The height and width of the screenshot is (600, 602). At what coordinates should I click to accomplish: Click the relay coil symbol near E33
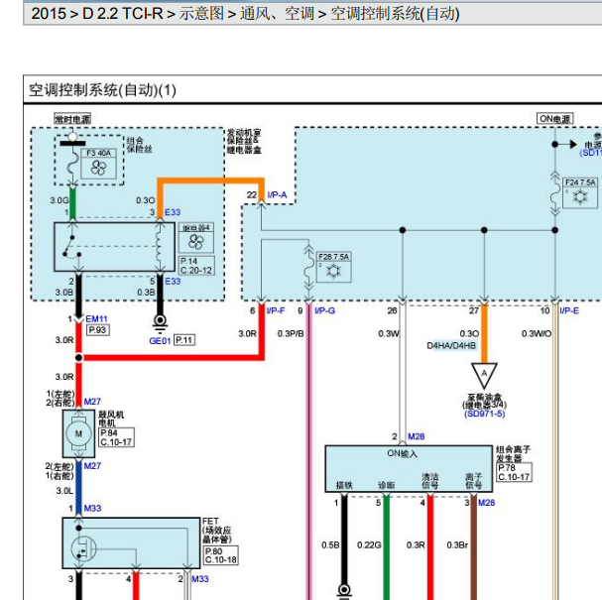(160, 247)
